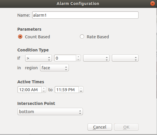Screen dimensions: 157x135
Task: Decrement the 11:59 PM end time
Action: click(x=81, y=91)
